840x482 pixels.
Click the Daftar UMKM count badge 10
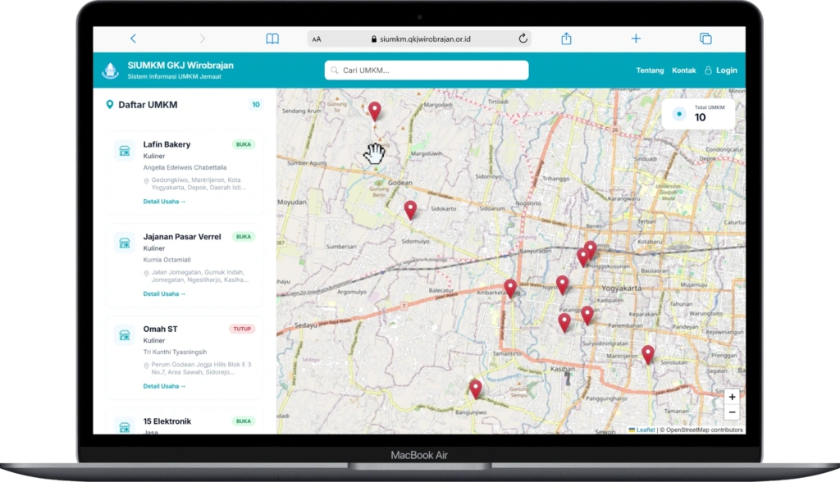coord(256,104)
